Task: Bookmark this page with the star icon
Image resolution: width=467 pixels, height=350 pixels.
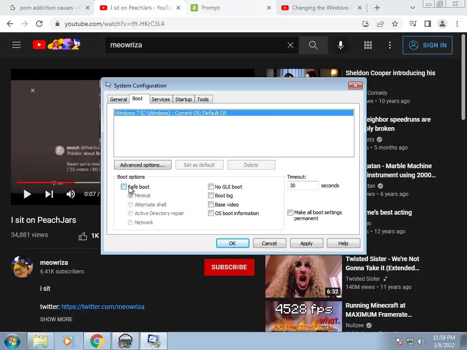Action: click(395, 24)
